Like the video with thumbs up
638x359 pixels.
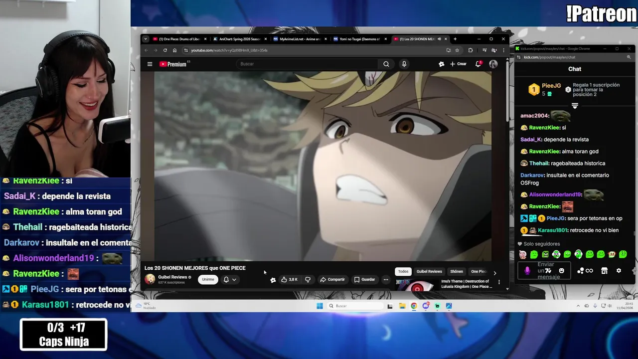pos(289,280)
